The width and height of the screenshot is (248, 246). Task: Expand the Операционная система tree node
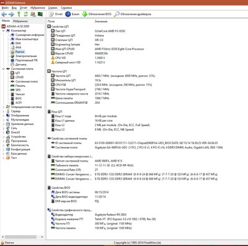3,107
